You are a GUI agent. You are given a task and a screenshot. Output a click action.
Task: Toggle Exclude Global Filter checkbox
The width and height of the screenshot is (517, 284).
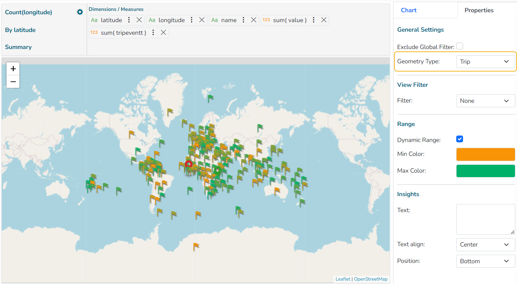click(460, 46)
